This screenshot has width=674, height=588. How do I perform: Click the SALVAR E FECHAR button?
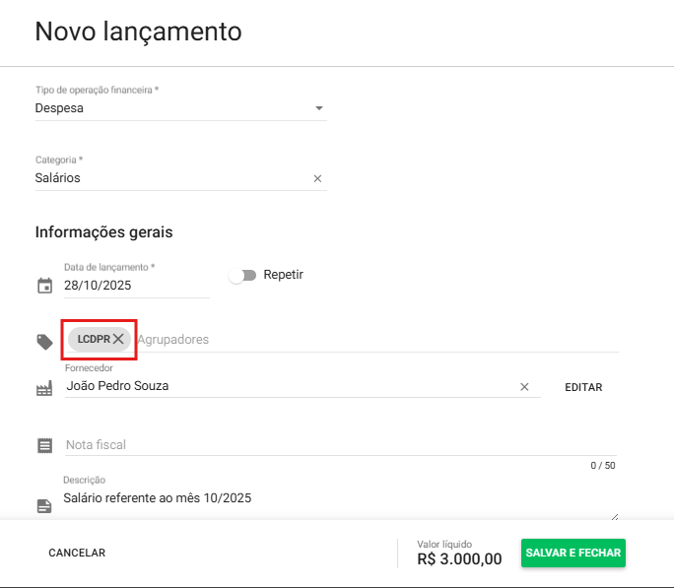(x=573, y=554)
